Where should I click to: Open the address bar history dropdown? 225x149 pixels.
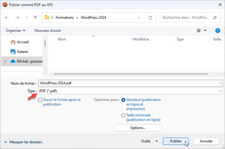coord(139,17)
